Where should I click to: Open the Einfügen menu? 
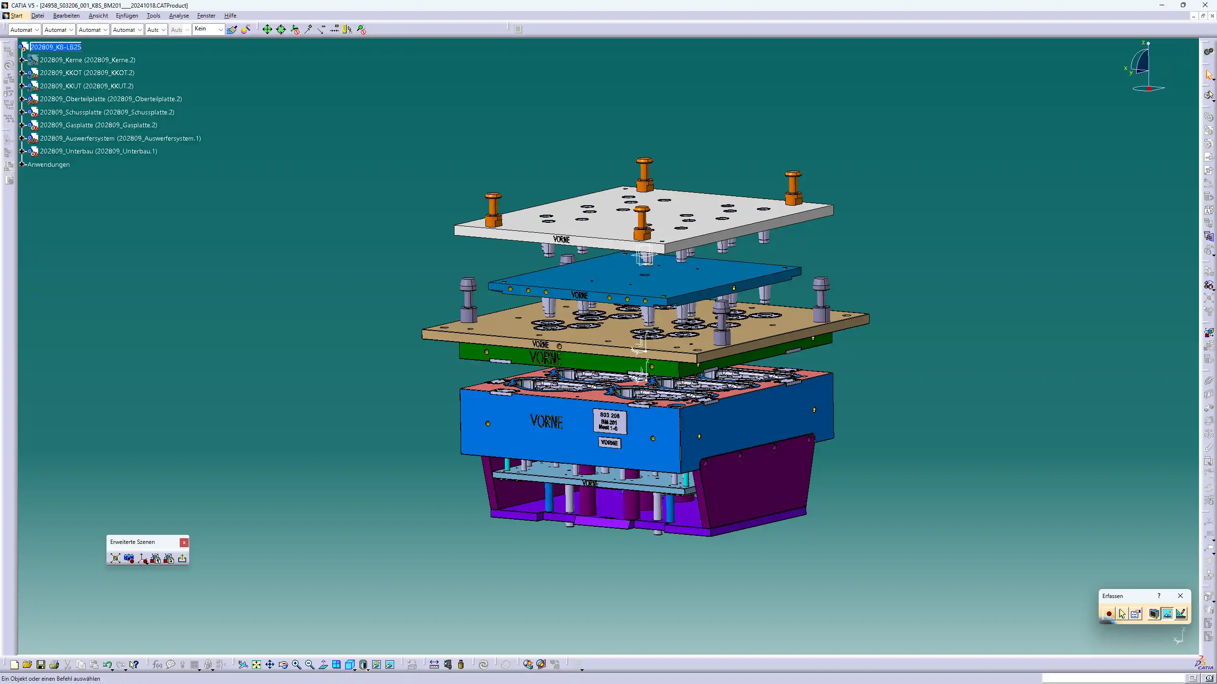tap(126, 16)
